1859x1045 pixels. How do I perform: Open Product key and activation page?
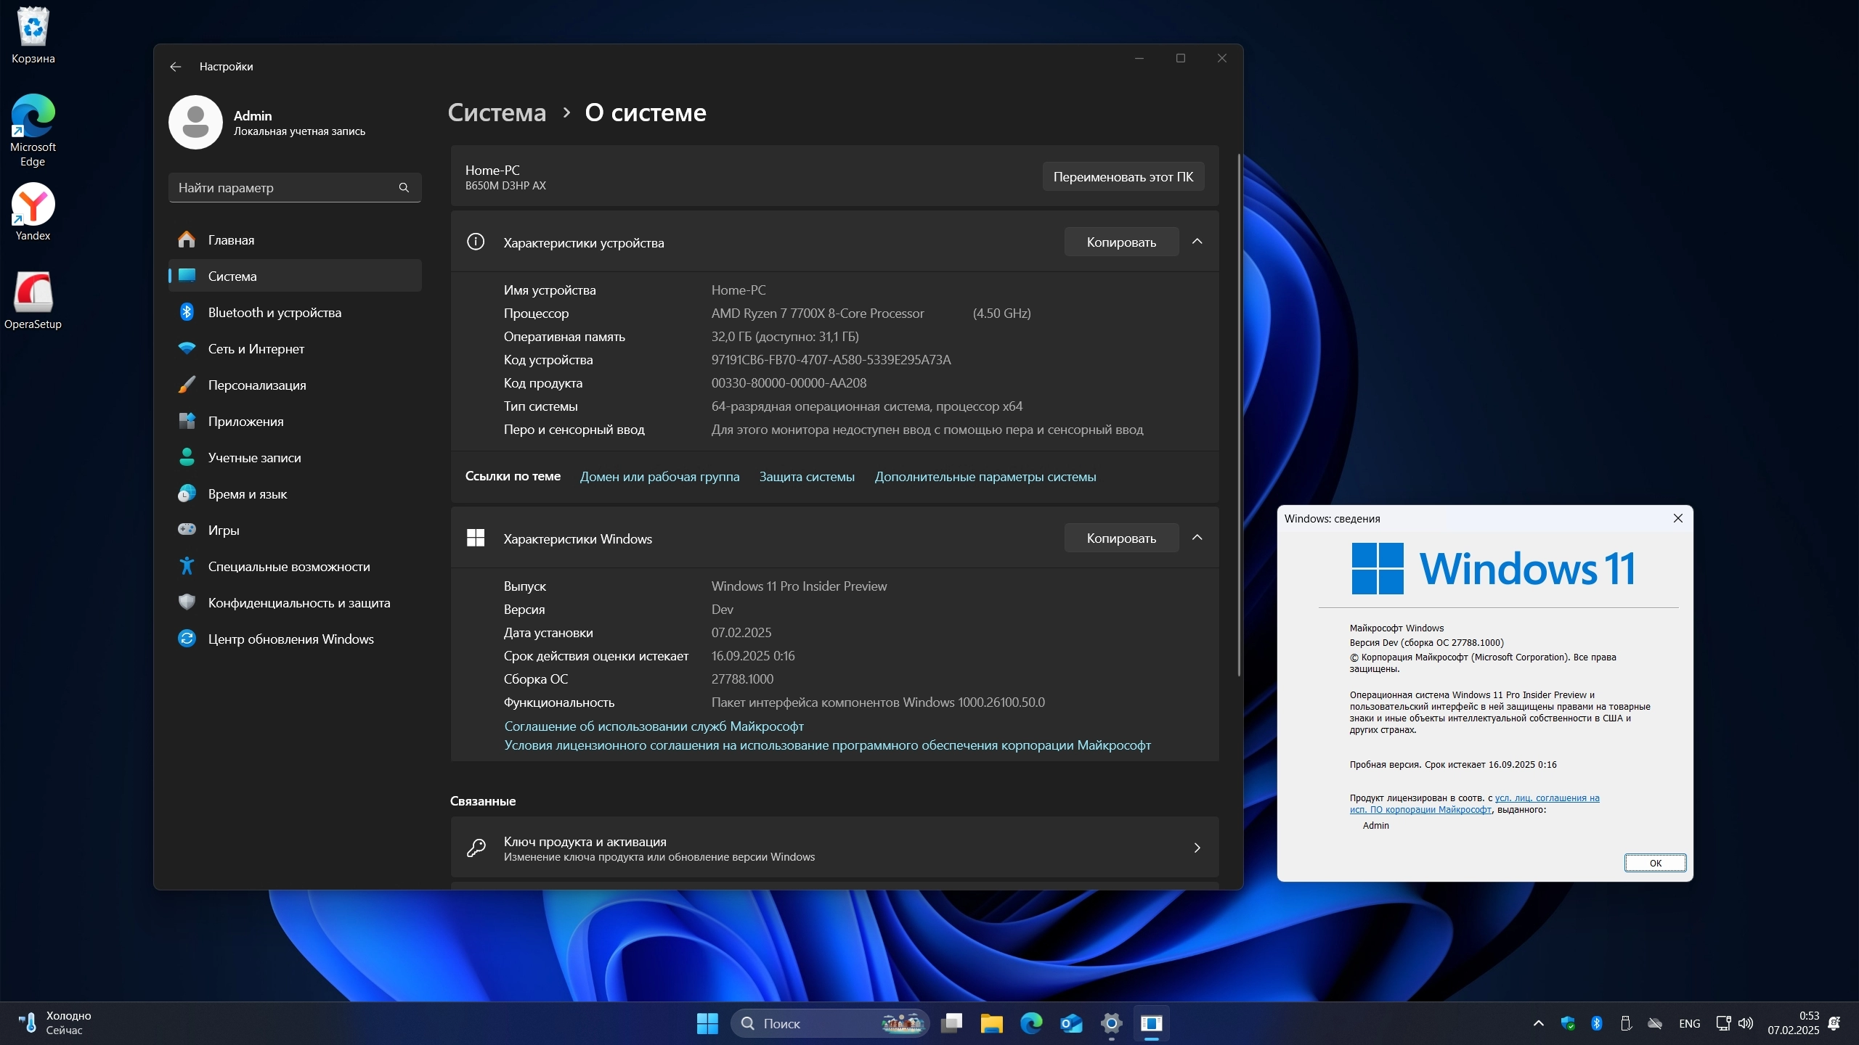point(834,848)
